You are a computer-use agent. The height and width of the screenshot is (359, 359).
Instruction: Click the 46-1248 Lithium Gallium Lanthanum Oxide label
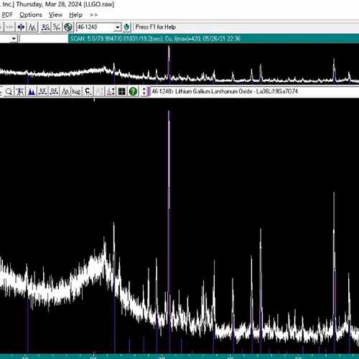click(x=225, y=91)
